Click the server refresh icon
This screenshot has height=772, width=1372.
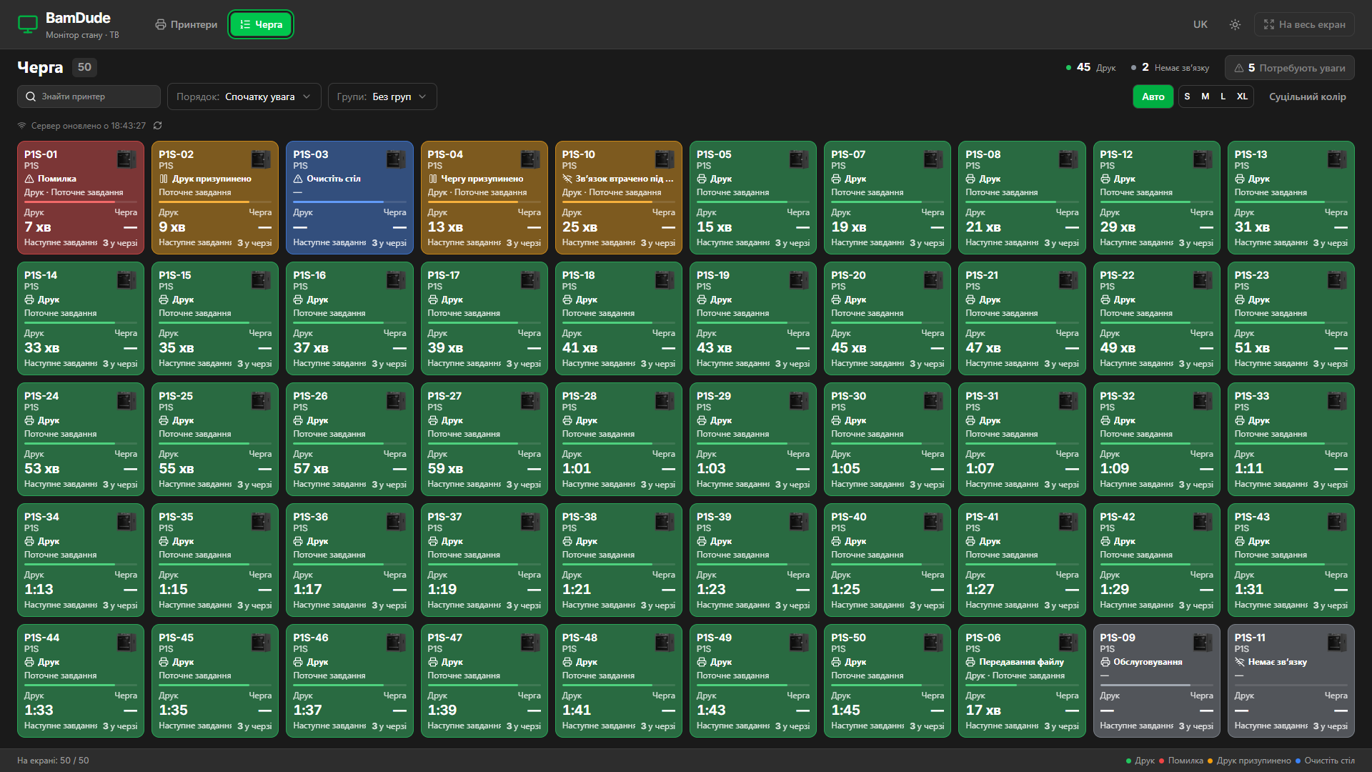tap(157, 126)
